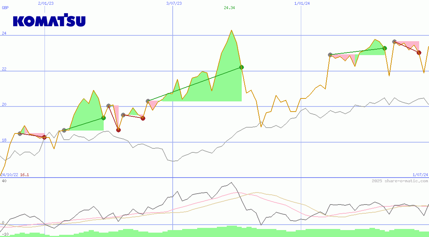Click the green exit marker after the 24.34 peak
429x237 pixels.
241,67
